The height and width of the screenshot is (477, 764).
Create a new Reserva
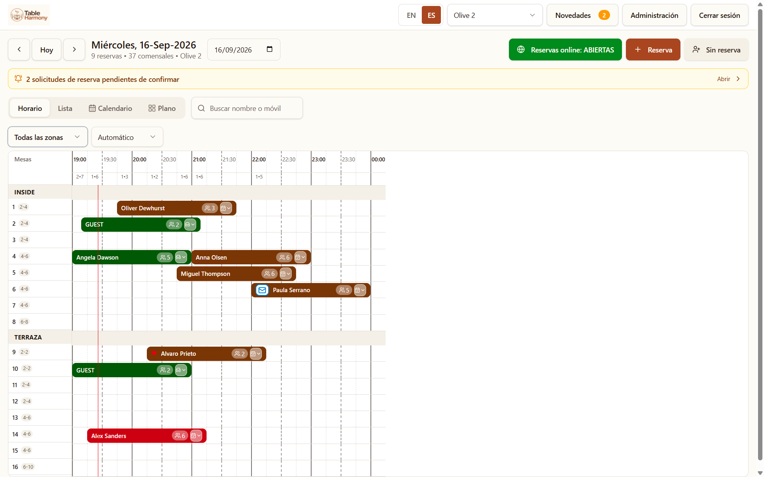point(653,50)
